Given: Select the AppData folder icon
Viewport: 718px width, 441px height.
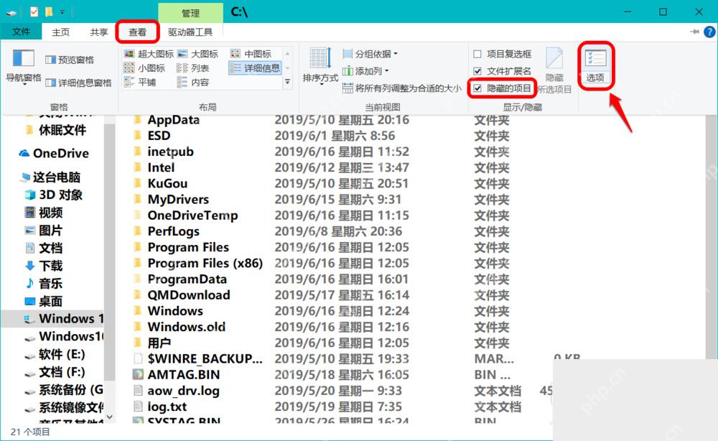Looking at the screenshot, I should tap(137, 120).
